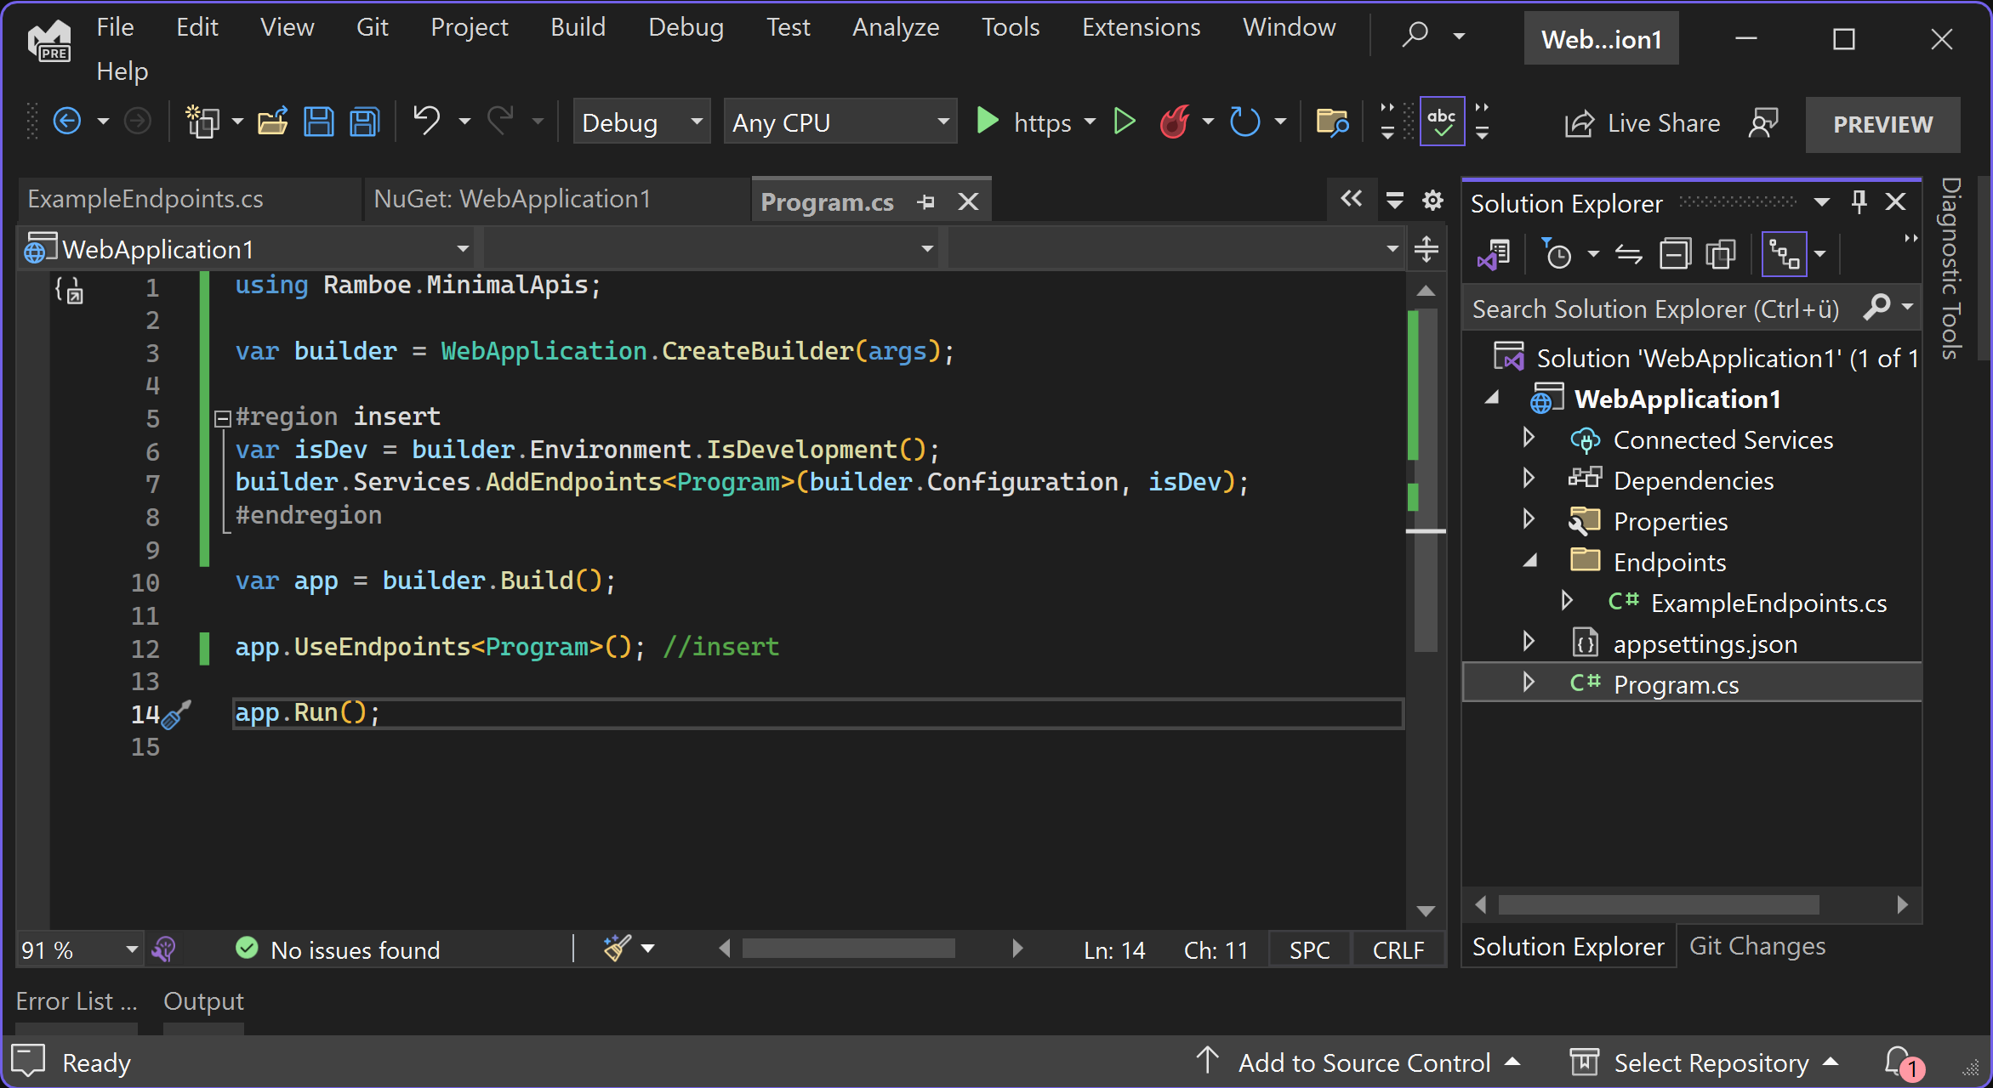Toggle the abc spell checker button
Image resolution: width=1993 pixels, height=1088 pixels.
(1442, 122)
